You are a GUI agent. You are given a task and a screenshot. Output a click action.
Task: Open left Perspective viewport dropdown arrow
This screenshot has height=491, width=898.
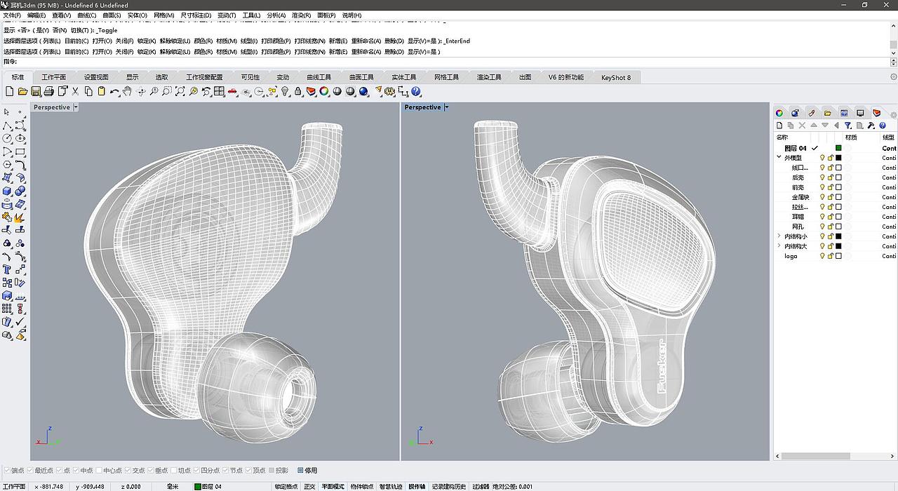[76, 107]
